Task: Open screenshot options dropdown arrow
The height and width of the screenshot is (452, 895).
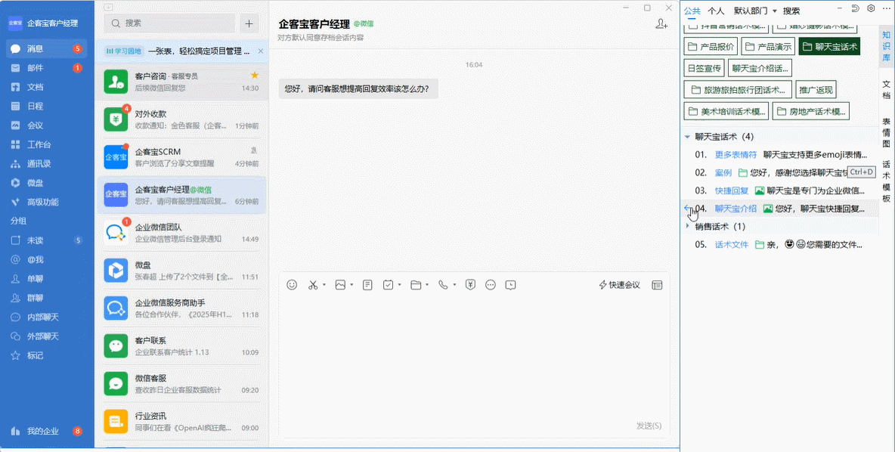Action: 324,285
